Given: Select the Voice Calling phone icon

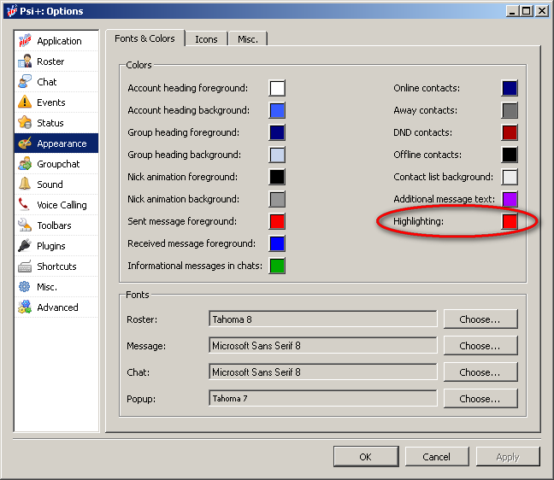Looking at the screenshot, I should pyautogui.click(x=25, y=205).
